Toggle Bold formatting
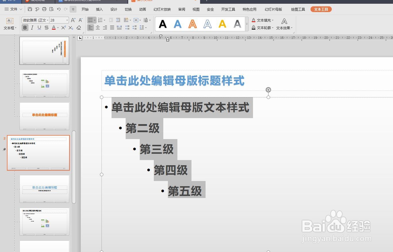This screenshot has width=393, height=252. click(25, 28)
